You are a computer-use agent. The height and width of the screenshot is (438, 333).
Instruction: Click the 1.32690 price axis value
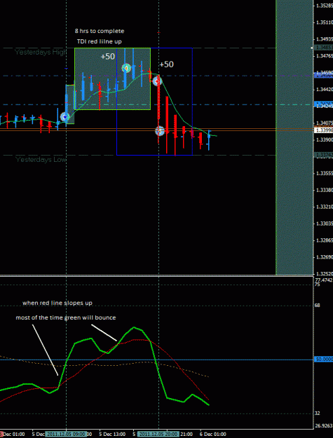click(325, 257)
